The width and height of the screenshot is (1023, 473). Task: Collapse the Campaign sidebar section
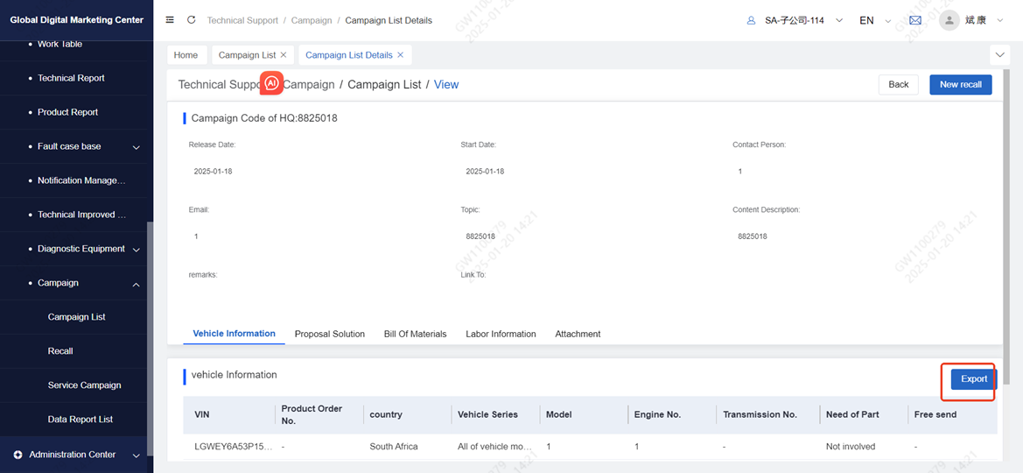click(136, 284)
